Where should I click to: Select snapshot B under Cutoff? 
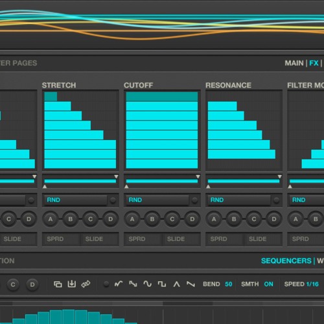pos(152,219)
